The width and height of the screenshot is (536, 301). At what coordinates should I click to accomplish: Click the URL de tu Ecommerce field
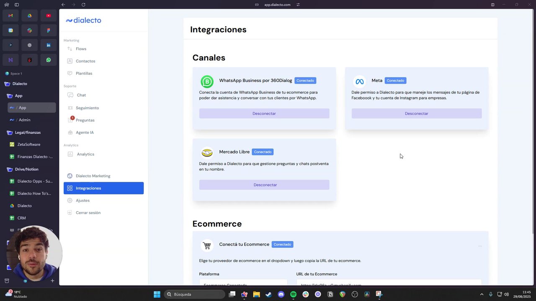(x=389, y=283)
